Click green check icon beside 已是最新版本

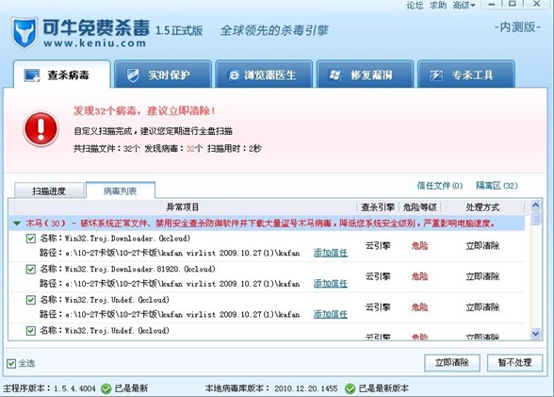[x=350, y=389]
